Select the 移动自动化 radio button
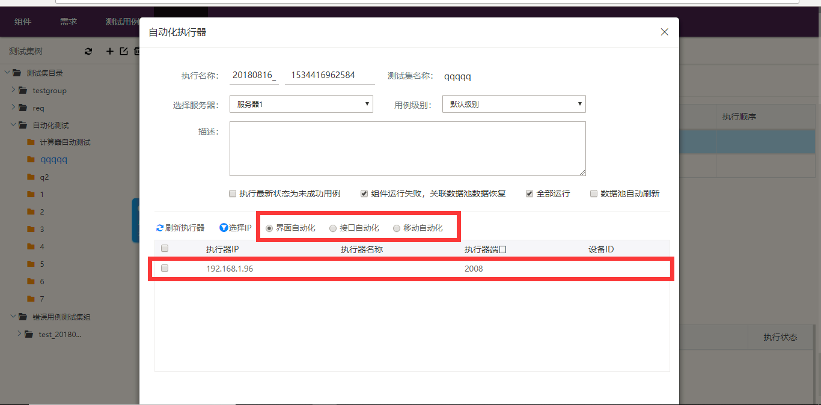The height and width of the screenshot is (405, 821). click(x=397, y=228)
